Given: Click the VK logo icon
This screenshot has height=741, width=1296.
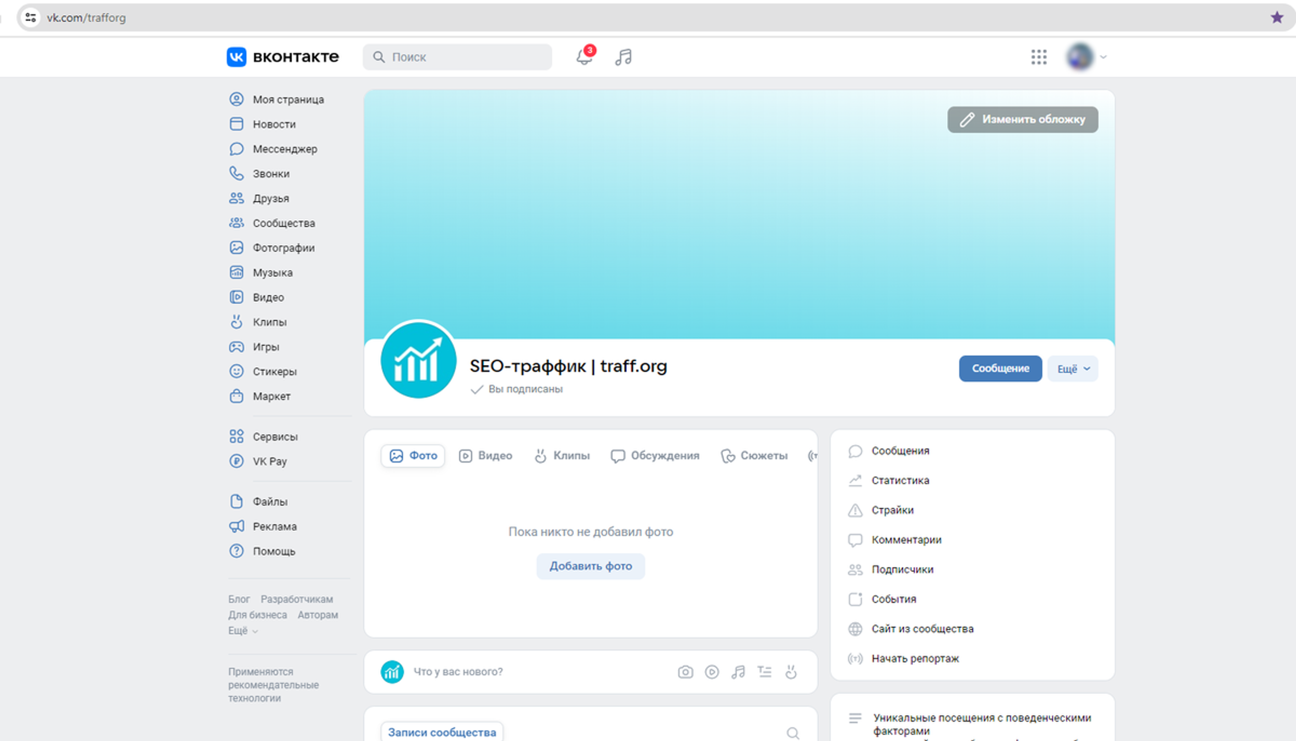Looking at the screenshot, I should click(x=236, y=57).
